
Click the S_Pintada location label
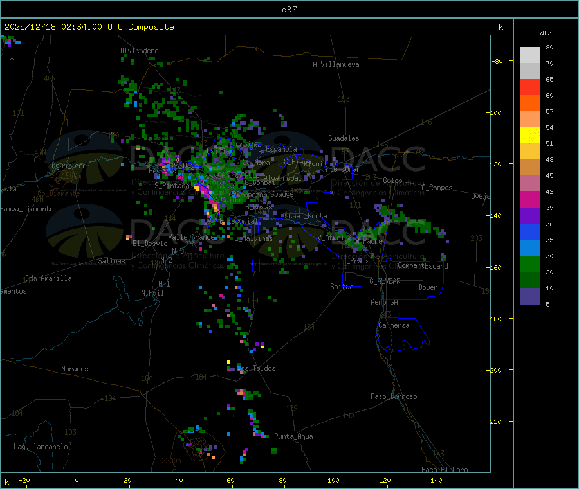click(172, 186)
